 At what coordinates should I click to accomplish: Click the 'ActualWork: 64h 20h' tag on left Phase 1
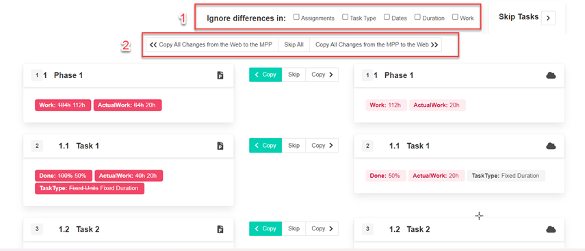pyautogui.click(x=127, y=105)
